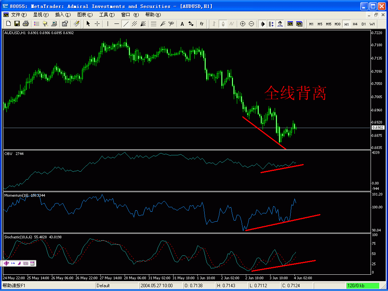Open the 显视(V) menu
The width and height of the screenshot is (388, 291).
click(41, 15)
